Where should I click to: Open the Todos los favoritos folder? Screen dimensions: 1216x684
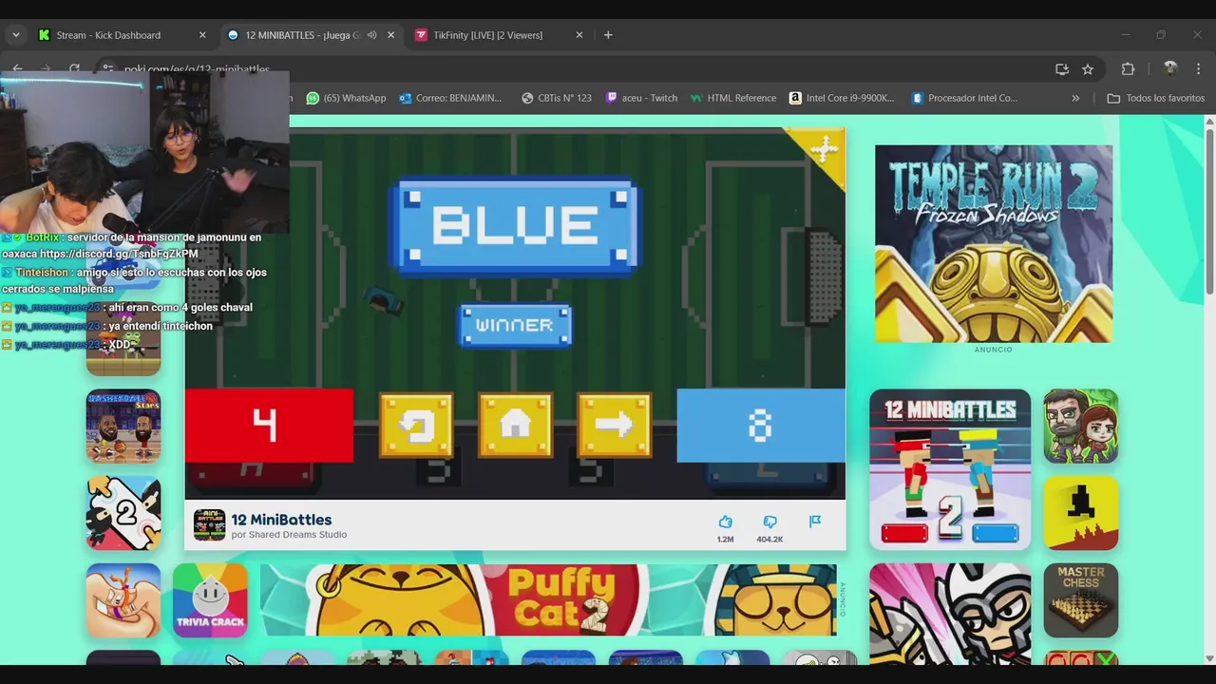coord(1156,98)
